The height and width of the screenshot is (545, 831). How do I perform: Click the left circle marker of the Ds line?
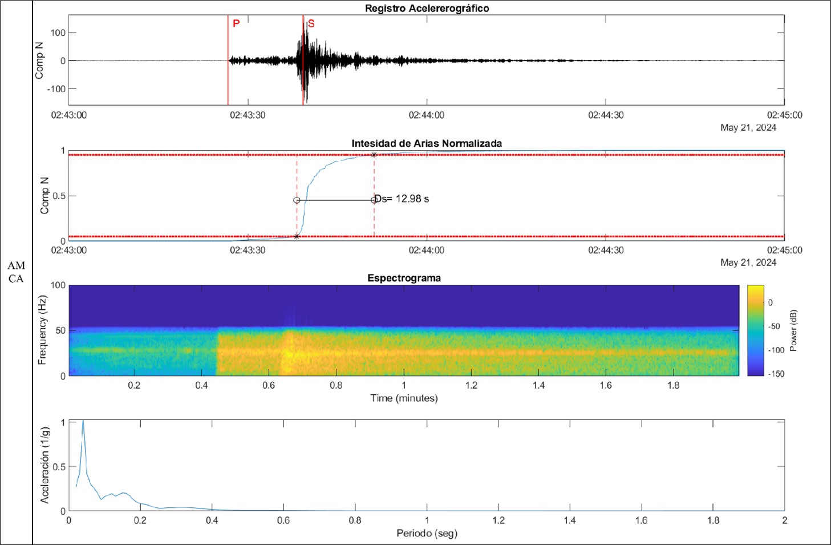[297, 200]
